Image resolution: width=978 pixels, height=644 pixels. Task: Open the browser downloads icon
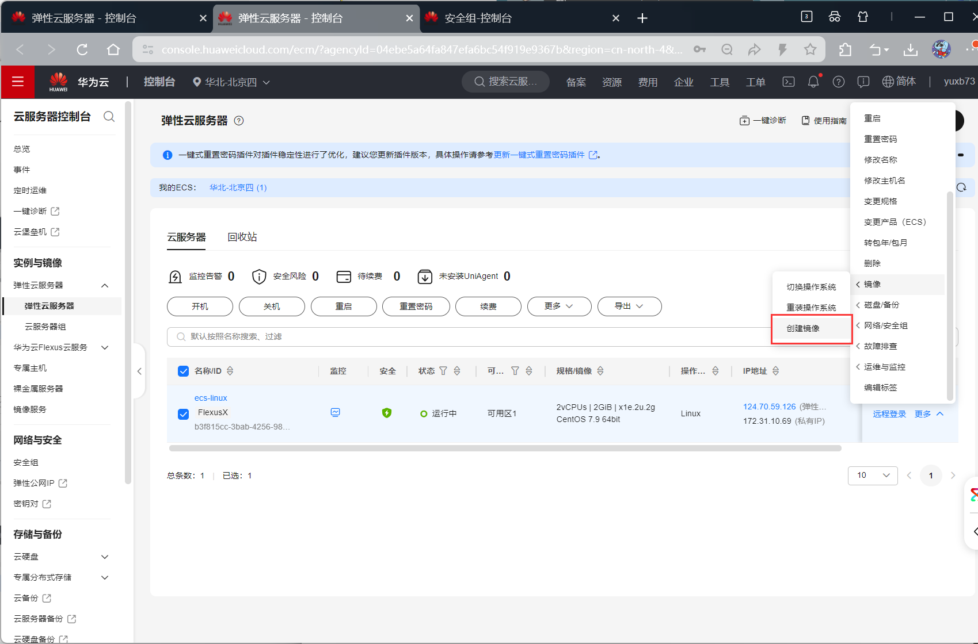(911, 49)
